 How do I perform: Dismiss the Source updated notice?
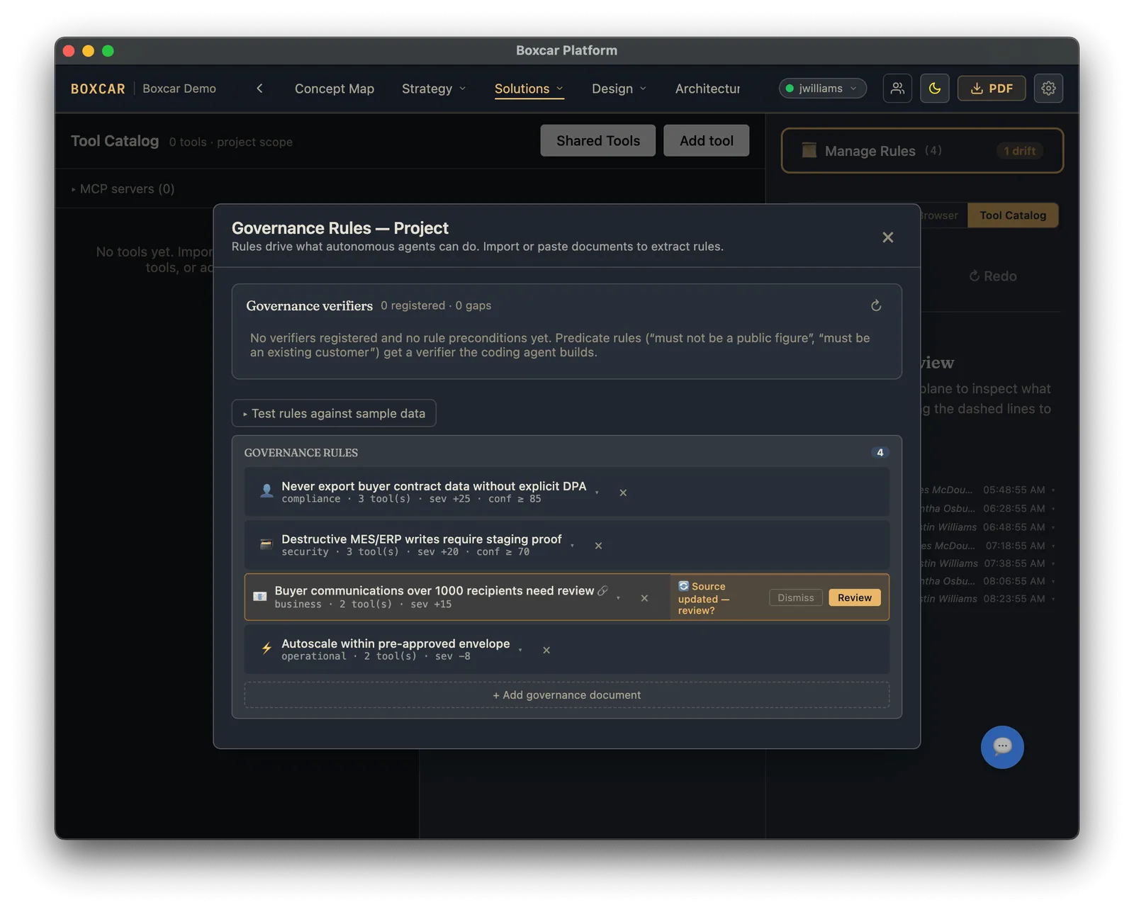pos(795,597)
